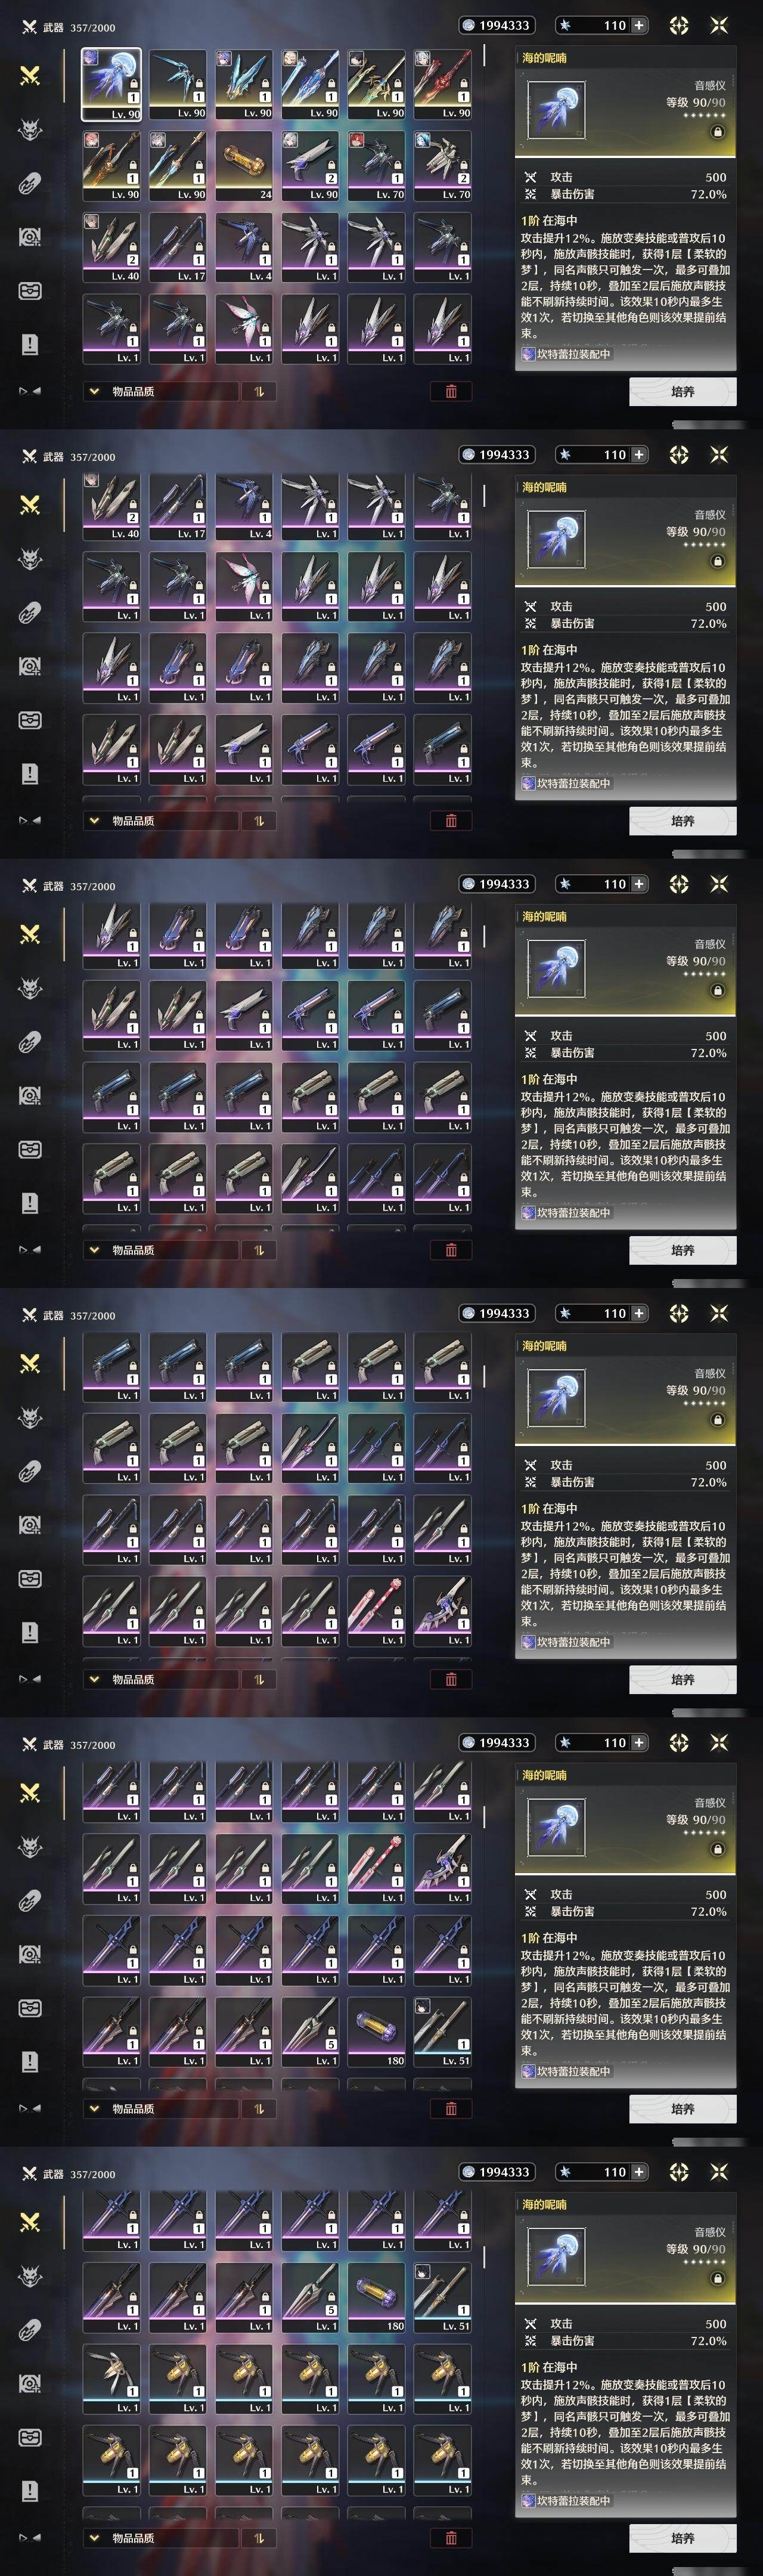The image size is (763, 2576).
Task: Click the trash discard icon in the top screen
Action: tap(451, 391)
